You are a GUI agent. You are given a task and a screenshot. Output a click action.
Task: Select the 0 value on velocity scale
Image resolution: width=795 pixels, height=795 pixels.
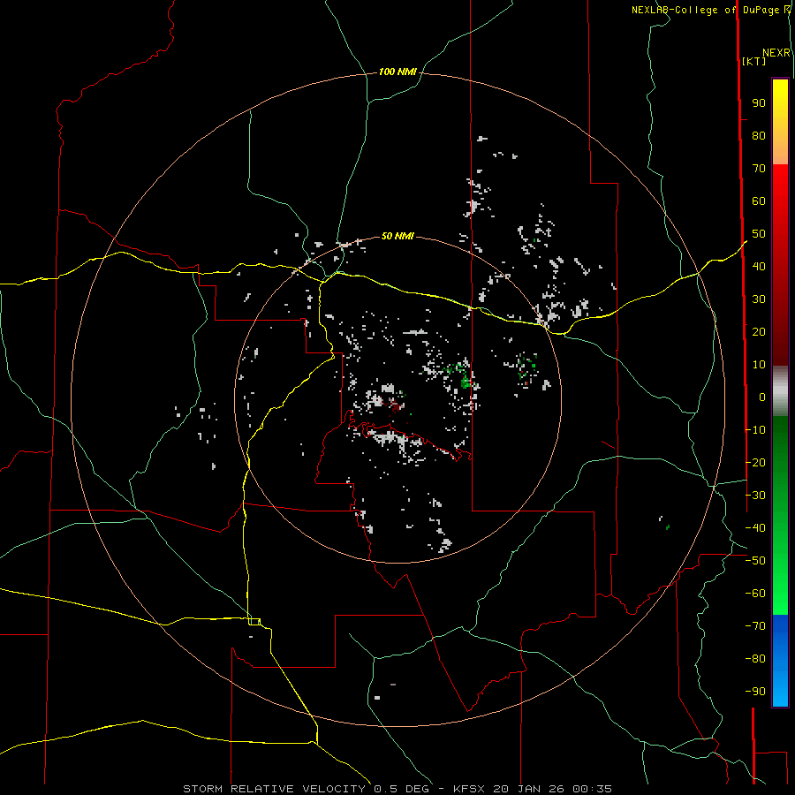click(762, 397)
